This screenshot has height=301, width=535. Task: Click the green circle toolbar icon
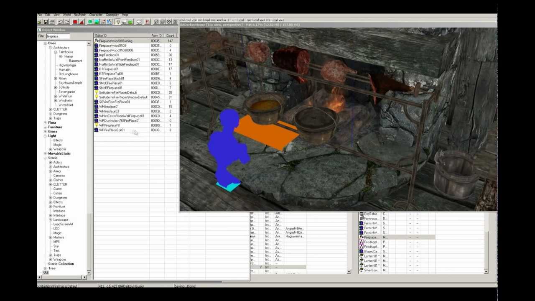(x=90, y=22)
